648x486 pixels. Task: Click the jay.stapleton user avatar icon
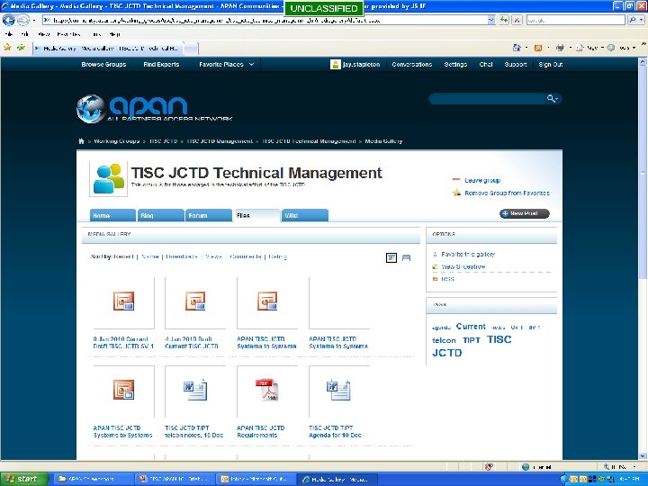click(x=335, y=65)
